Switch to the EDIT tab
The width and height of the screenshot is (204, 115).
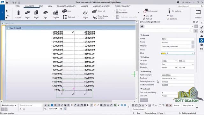[41, 6]
